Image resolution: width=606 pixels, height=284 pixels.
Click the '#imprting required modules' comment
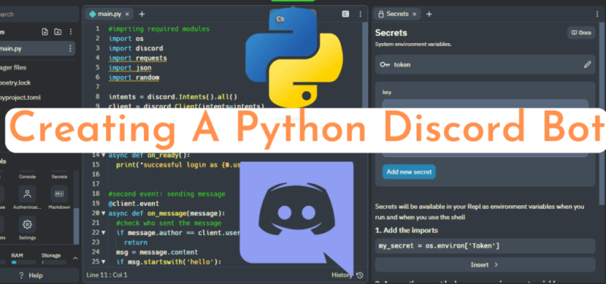pyautogui.click(x=159, y=29)
